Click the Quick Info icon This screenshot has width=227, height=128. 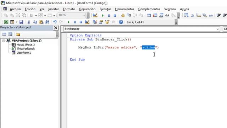pyautogui.click(x=199, y=15)
